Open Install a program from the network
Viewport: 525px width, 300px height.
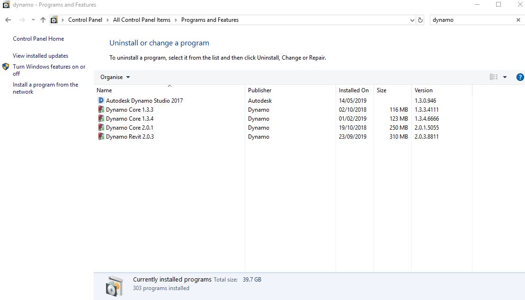tap(45, 88)
